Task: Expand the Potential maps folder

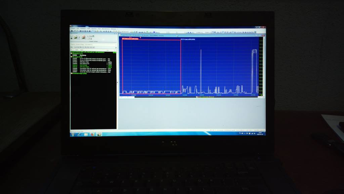Action: coord(72,73)
